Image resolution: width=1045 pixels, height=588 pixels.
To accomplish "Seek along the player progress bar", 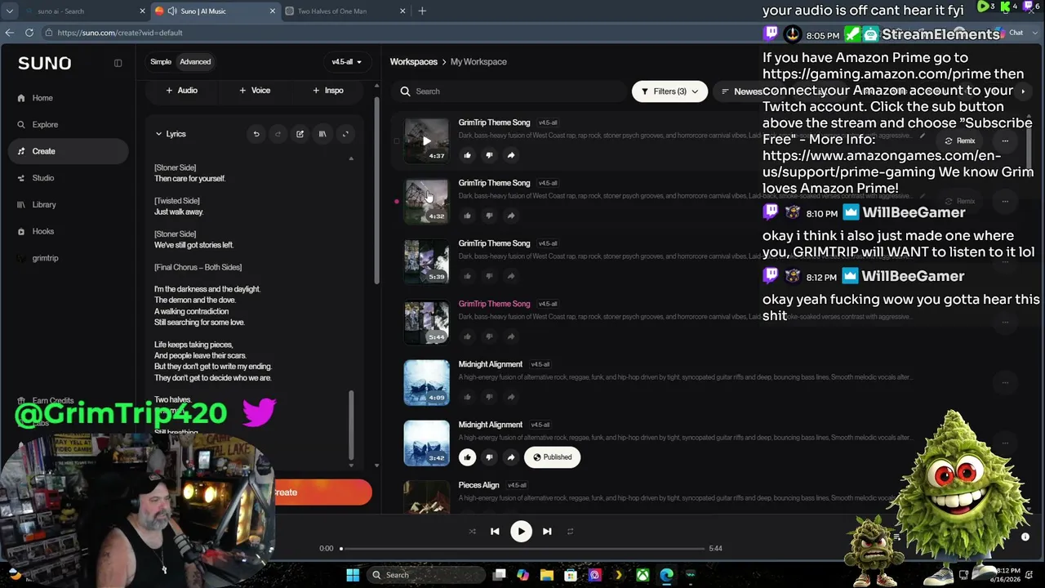I will [522, 549].
